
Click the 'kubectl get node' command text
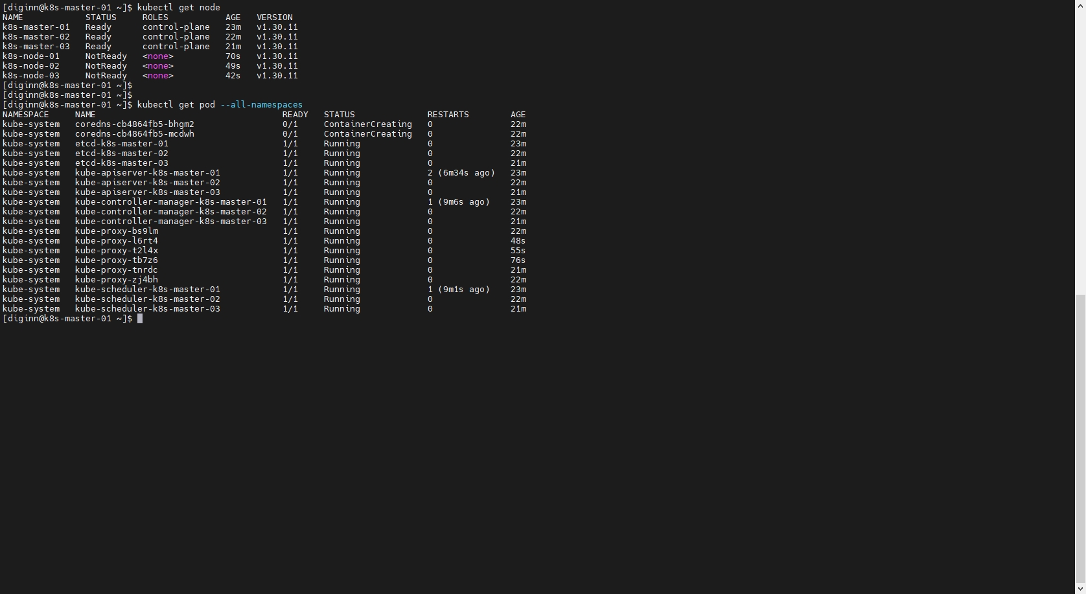point(178,8)
